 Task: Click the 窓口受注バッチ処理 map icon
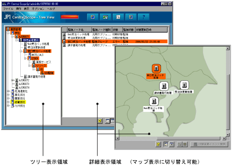156,68
